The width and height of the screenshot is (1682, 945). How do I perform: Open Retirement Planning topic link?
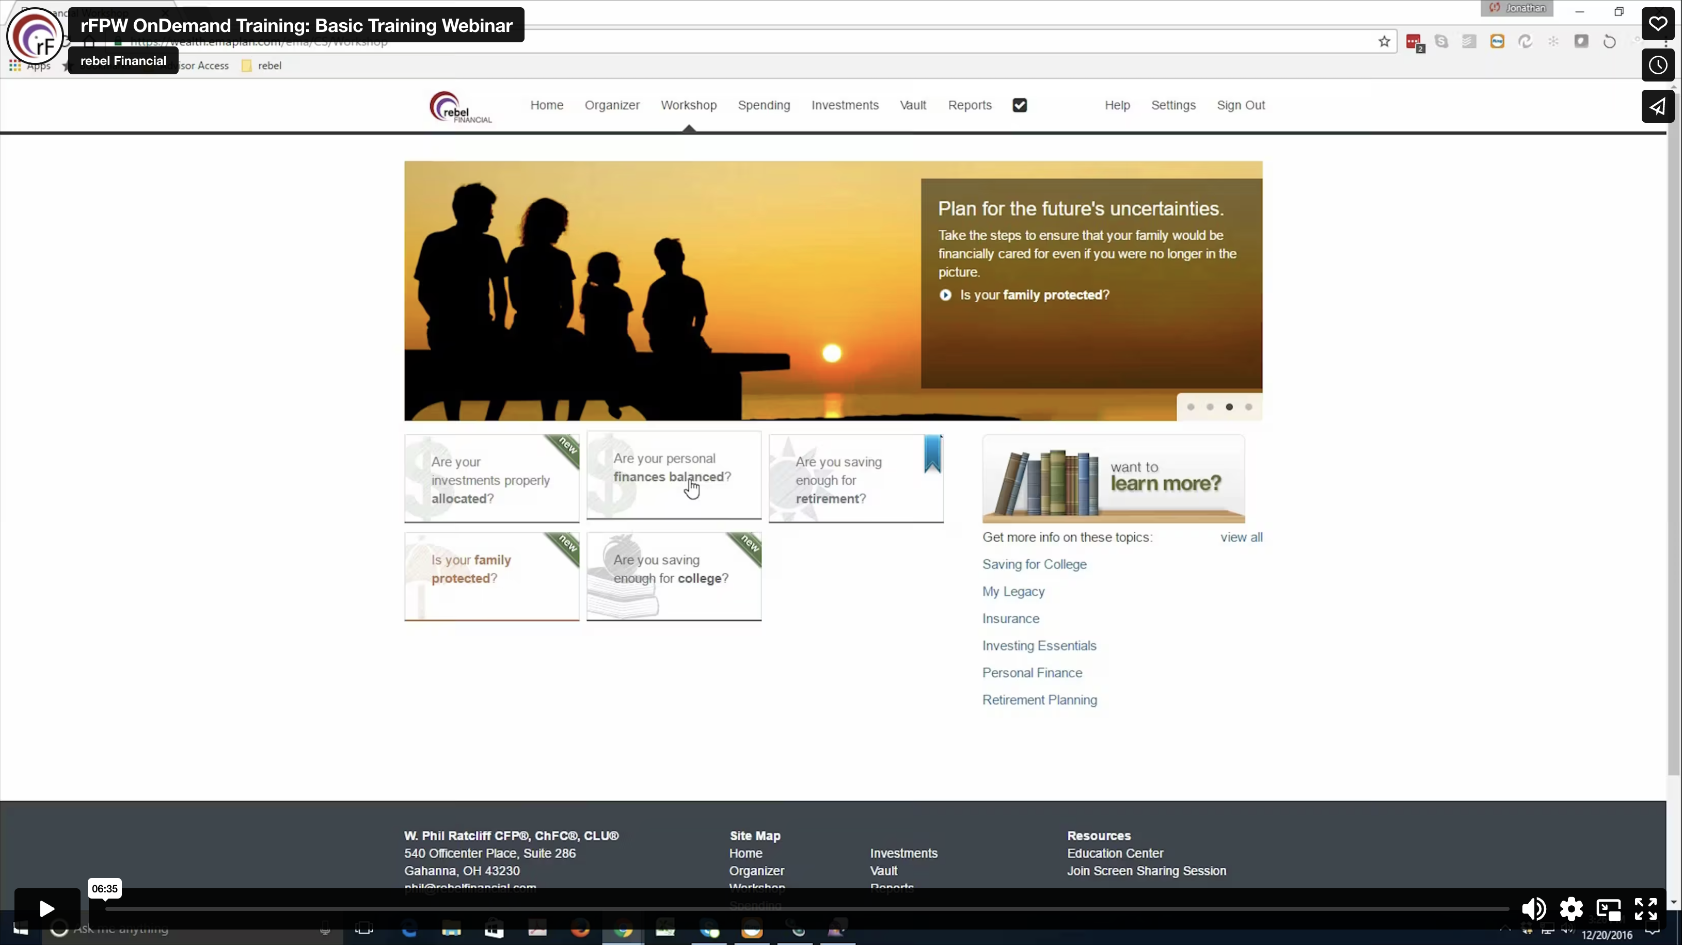click(x=1039, y=700)
